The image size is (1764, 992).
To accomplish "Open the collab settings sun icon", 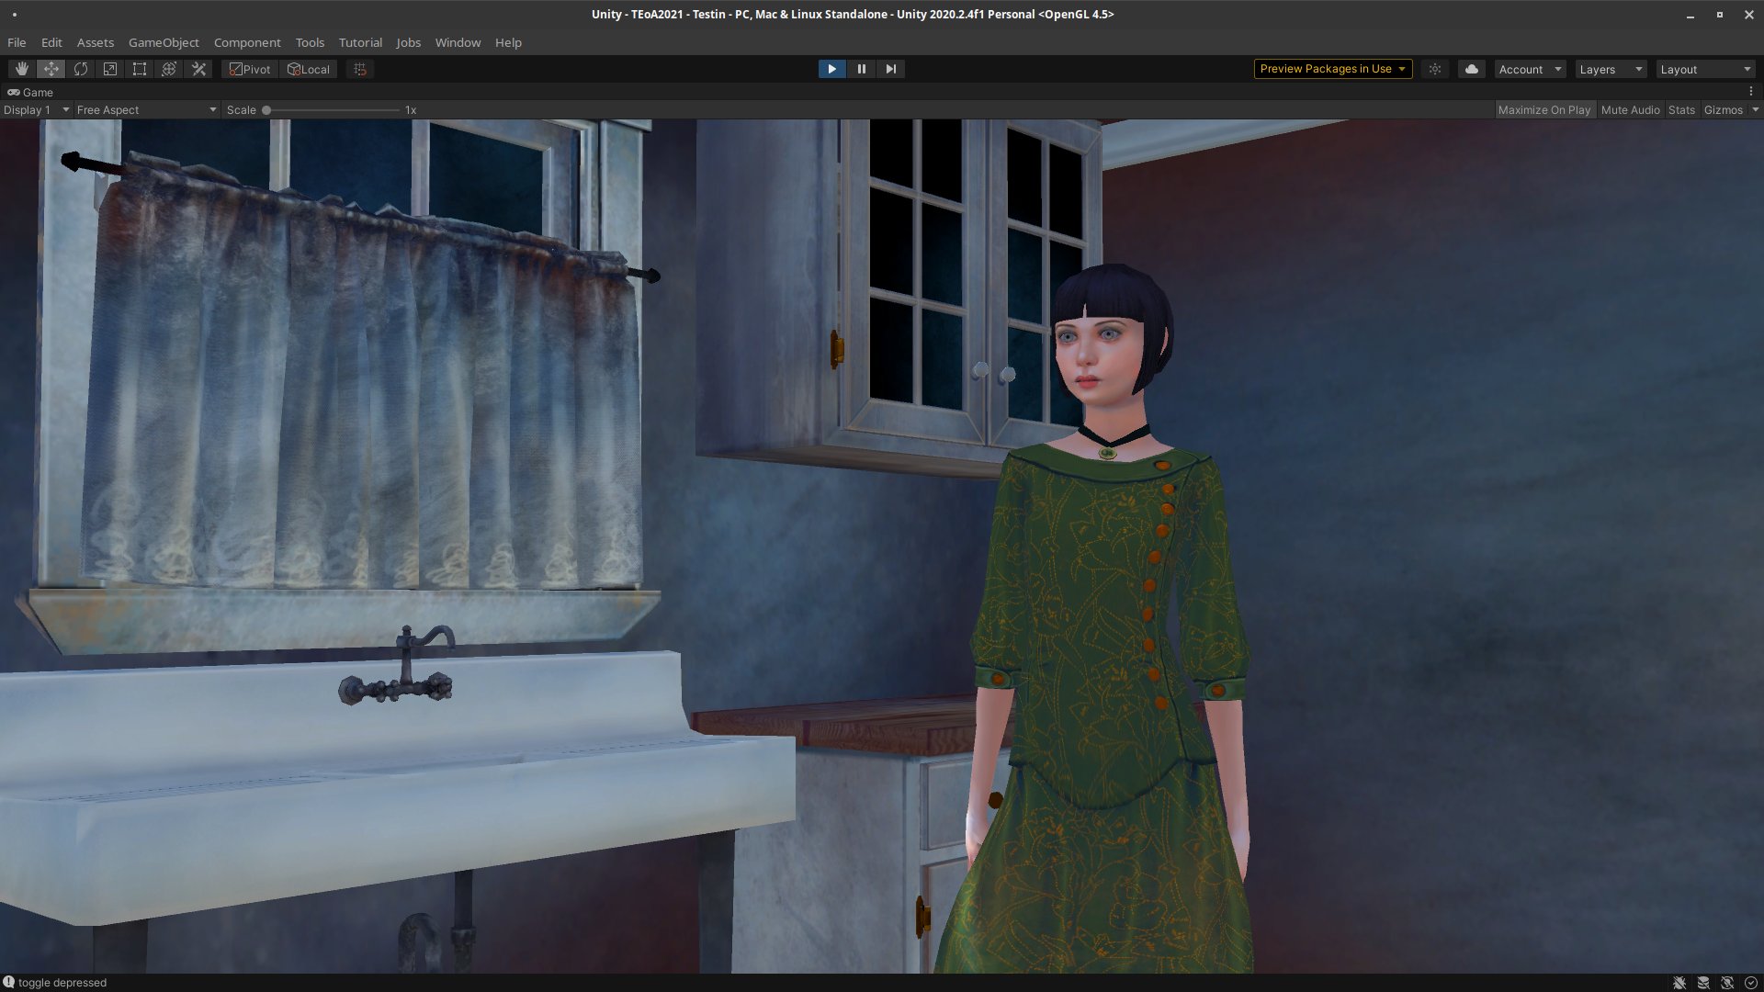I will [1435, 69].
